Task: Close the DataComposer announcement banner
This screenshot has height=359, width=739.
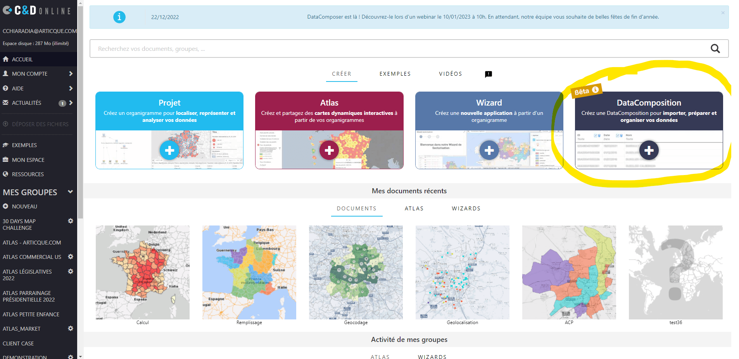Action: coord(723,13)
